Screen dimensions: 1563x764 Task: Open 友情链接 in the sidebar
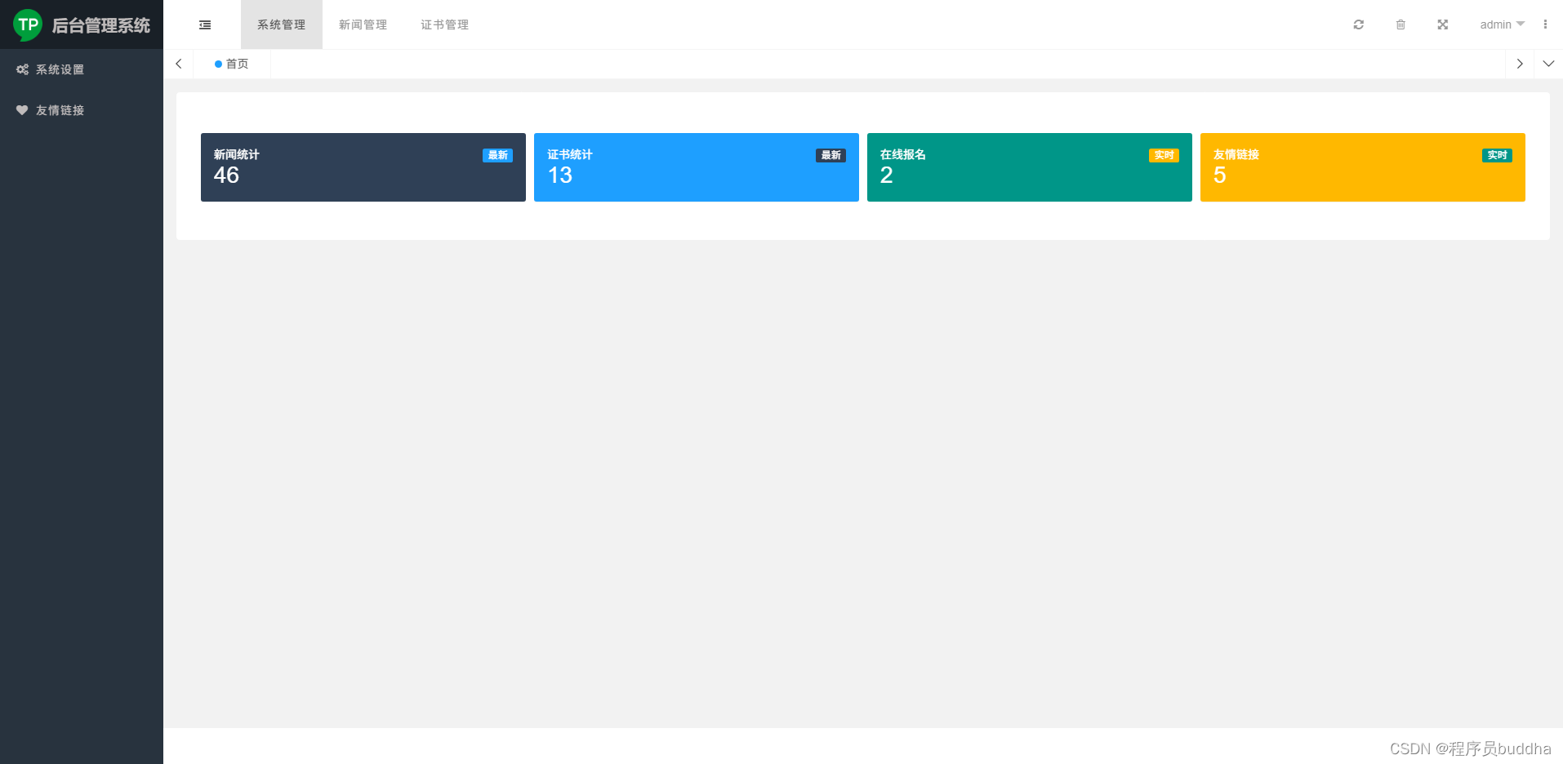click(x=82, y=110)
